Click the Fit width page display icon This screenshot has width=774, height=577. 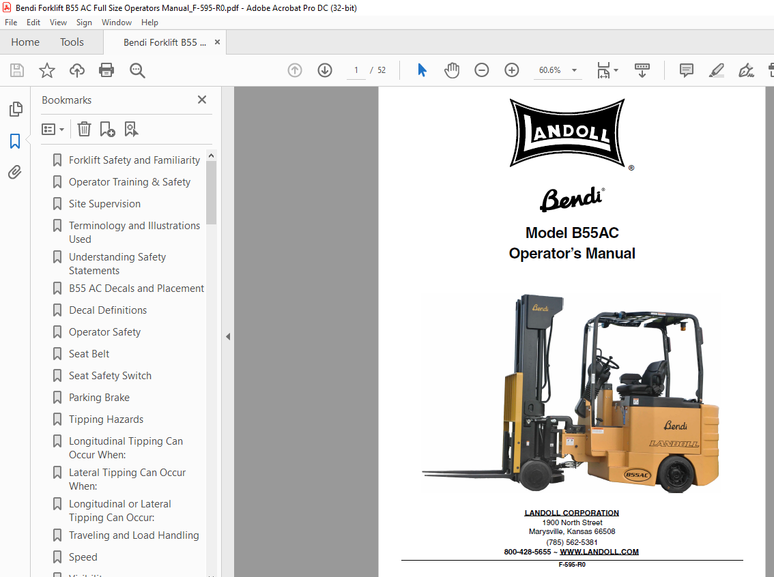(603, 70)
